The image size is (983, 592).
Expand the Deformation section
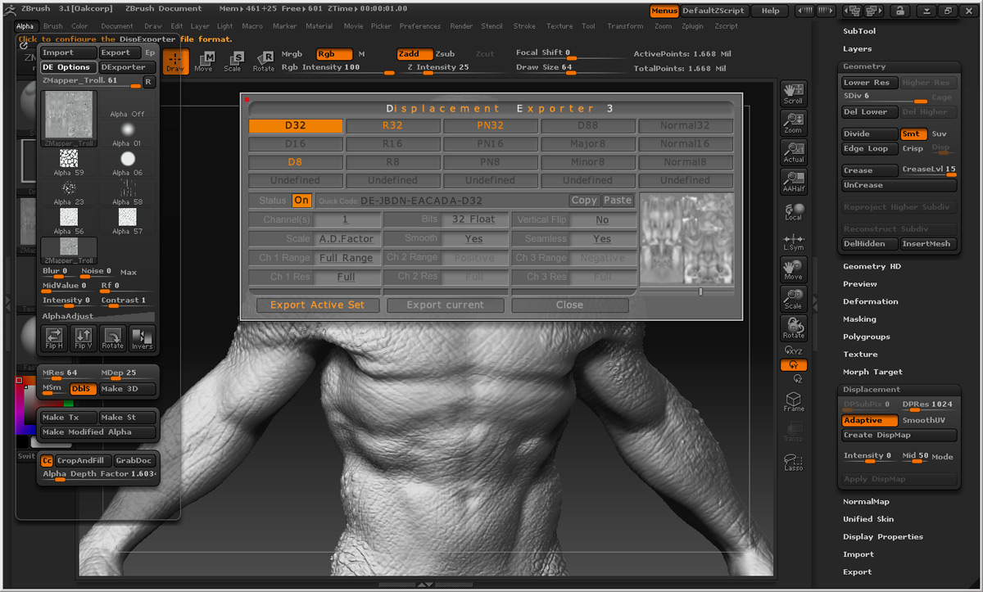871,301
